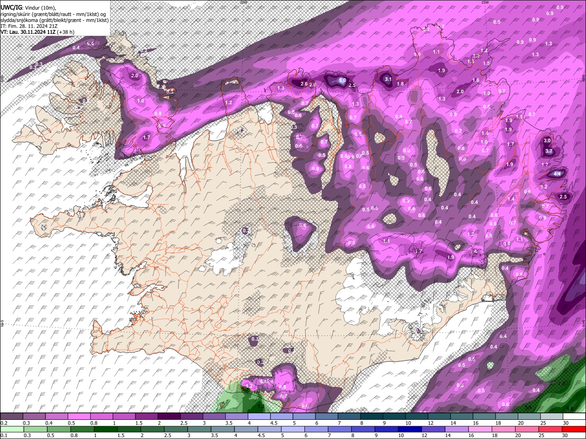Click the "0.1" label in the lower legend row
Image resolution: width=586 pixels, height=439 pixels.
(4, 435)
